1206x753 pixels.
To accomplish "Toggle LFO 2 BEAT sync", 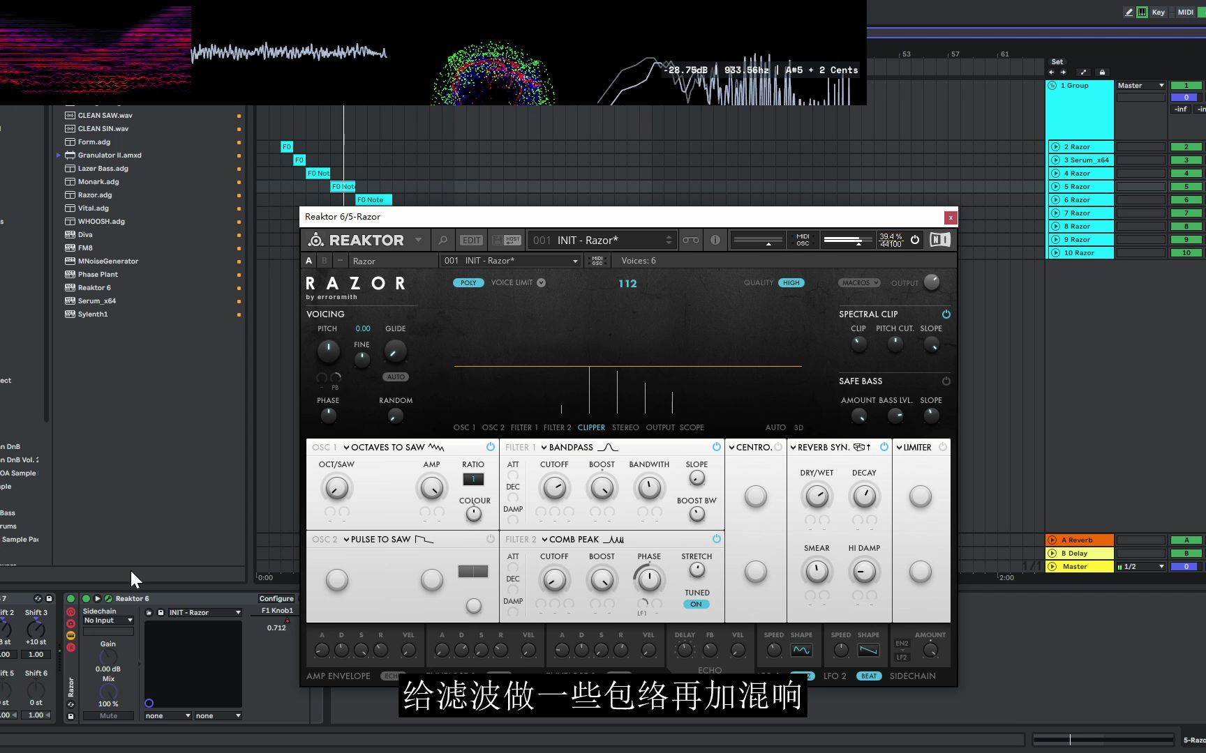I will (869, 676).
